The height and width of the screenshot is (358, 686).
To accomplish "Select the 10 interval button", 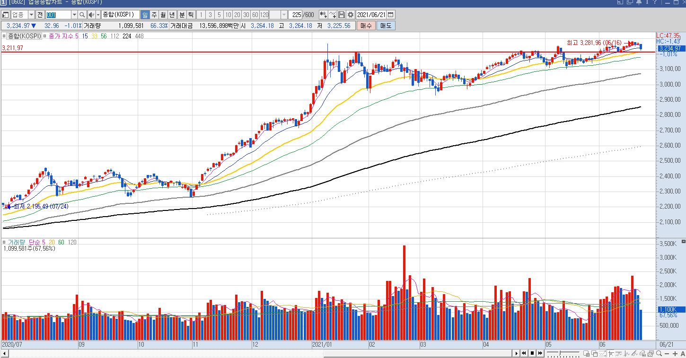I will (229, 15).
